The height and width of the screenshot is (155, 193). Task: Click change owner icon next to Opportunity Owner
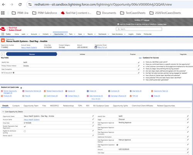(106, 47)
